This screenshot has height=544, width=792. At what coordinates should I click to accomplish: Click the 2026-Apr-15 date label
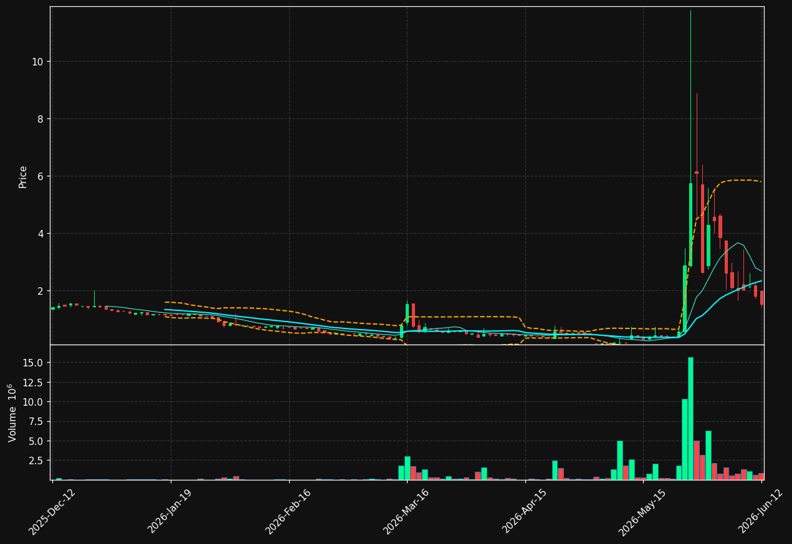525,511
